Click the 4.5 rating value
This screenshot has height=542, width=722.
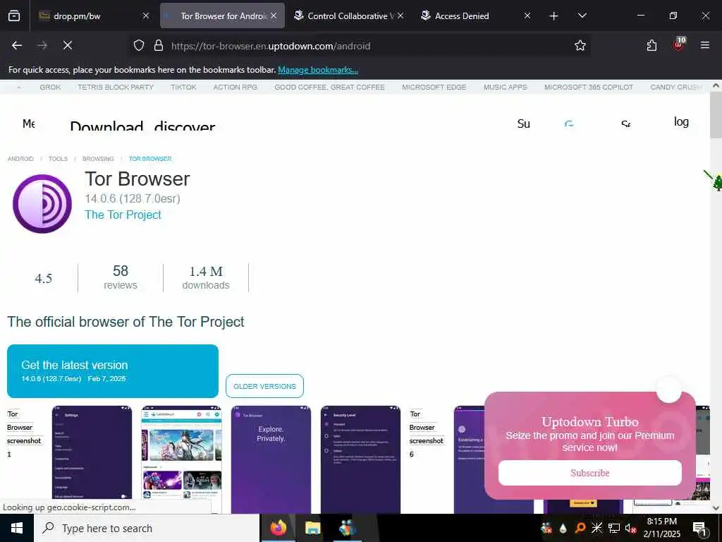(x=43, y=278)
